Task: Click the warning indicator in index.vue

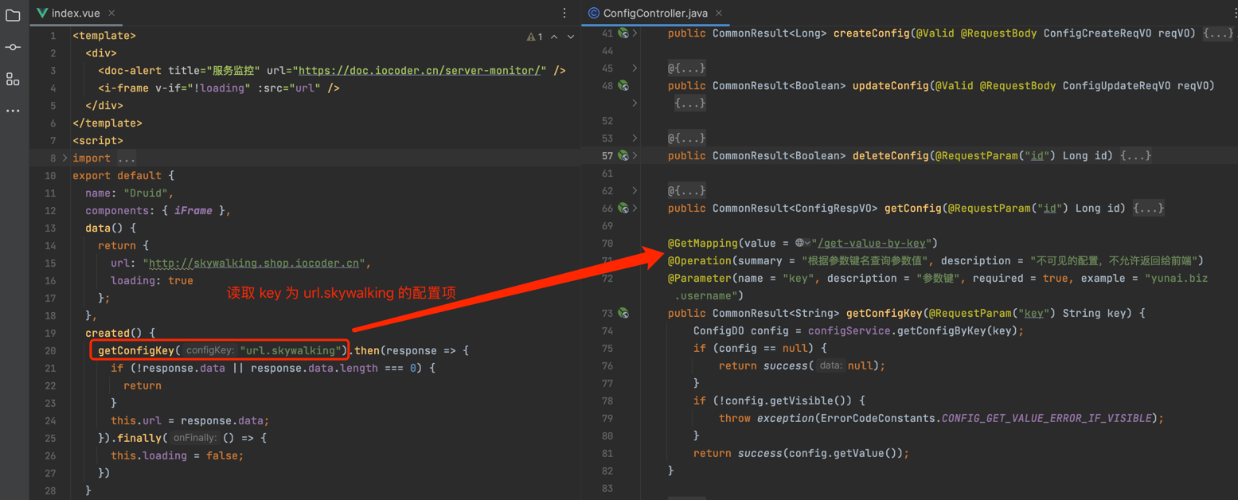Action: [534, 37]
